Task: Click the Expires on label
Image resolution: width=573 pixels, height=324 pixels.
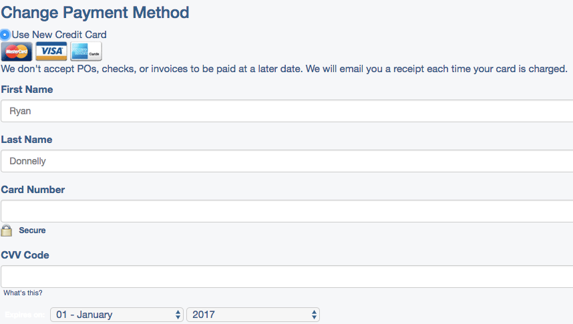Action: [x=25, y=315]
